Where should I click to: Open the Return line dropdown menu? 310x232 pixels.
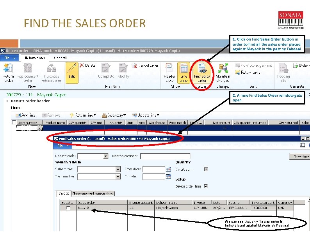pos(83,115)
